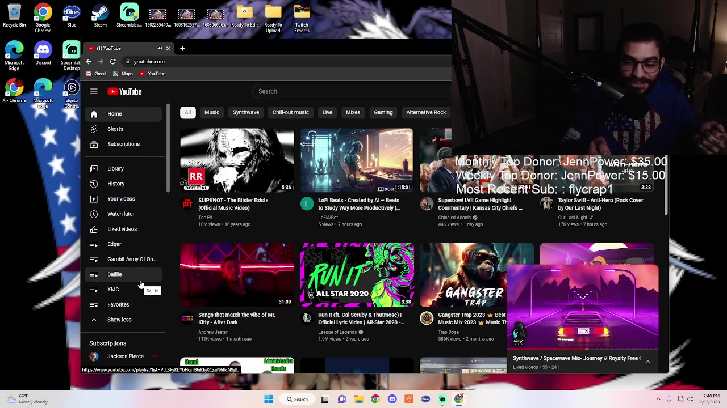Open Run It All Star 2020 thumbnail
The image size is (727, 408).
tap(357, 275)
